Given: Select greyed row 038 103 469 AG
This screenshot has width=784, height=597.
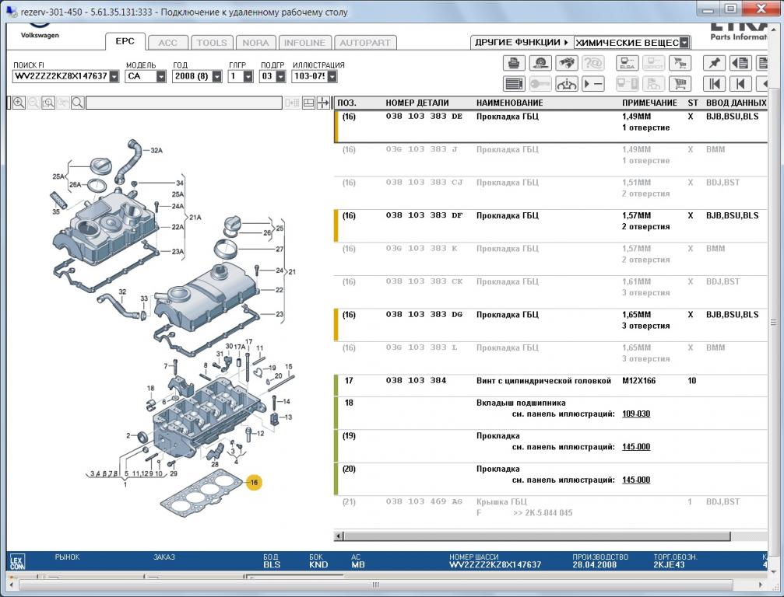Looking at the screenshot, I should pyautogui.click(x=551, y=512).
